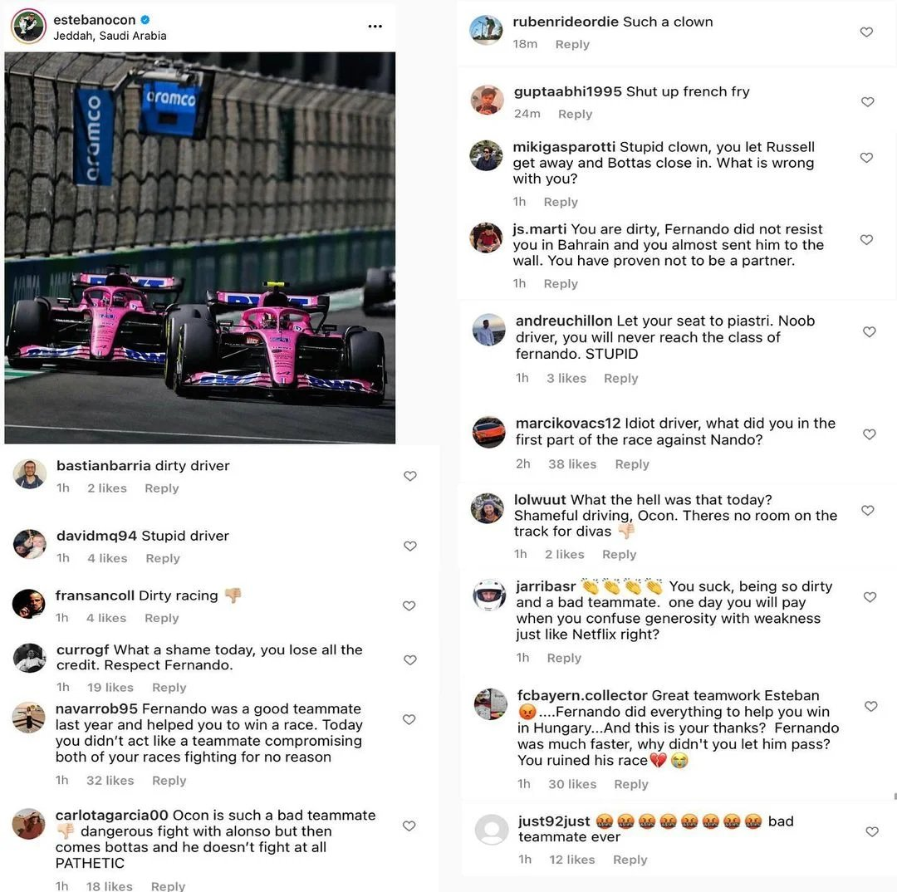
Task: Click estebanocon verified badge
Action: click(x=145, y=20)
